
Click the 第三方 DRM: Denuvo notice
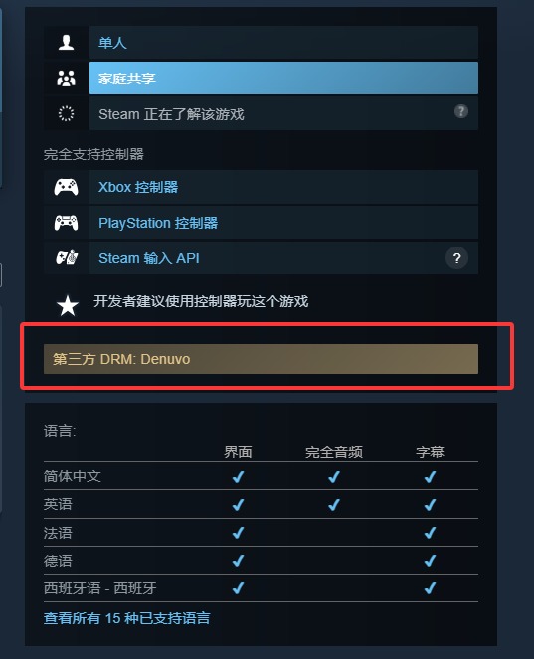pyautogui.click(x=261, y=359)
